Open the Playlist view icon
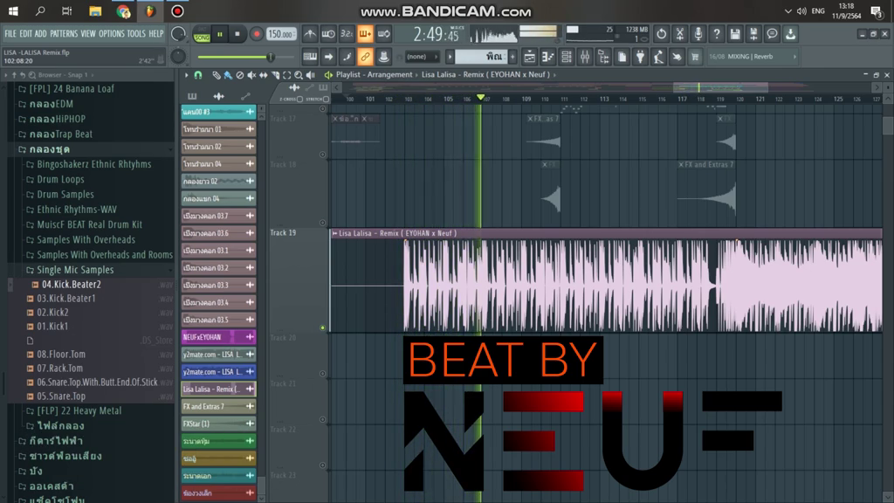Image resolution: width=894 pixels, height=503 pixels. 529,57
